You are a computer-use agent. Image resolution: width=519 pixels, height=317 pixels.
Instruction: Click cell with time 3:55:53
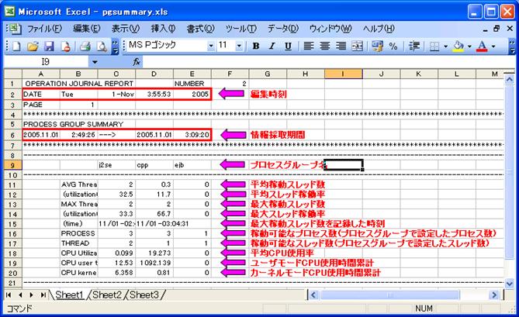click(x=154, y=95)
